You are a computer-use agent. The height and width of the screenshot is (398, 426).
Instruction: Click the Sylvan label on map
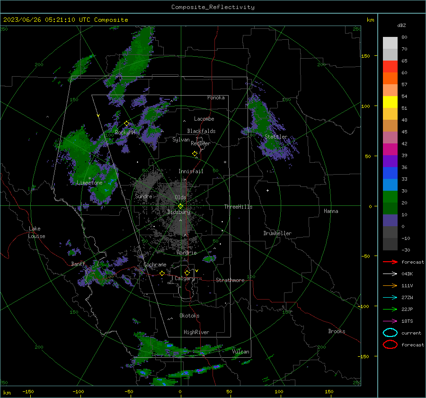click(181, 140)
